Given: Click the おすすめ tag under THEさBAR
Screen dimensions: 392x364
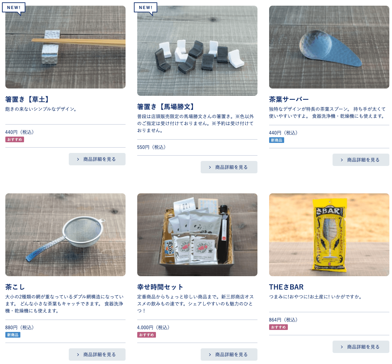Looking at the screenshot, I should [x=278, y=327].
